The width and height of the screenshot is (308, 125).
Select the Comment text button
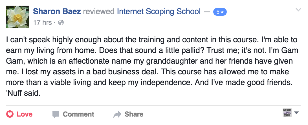(79, 114)
